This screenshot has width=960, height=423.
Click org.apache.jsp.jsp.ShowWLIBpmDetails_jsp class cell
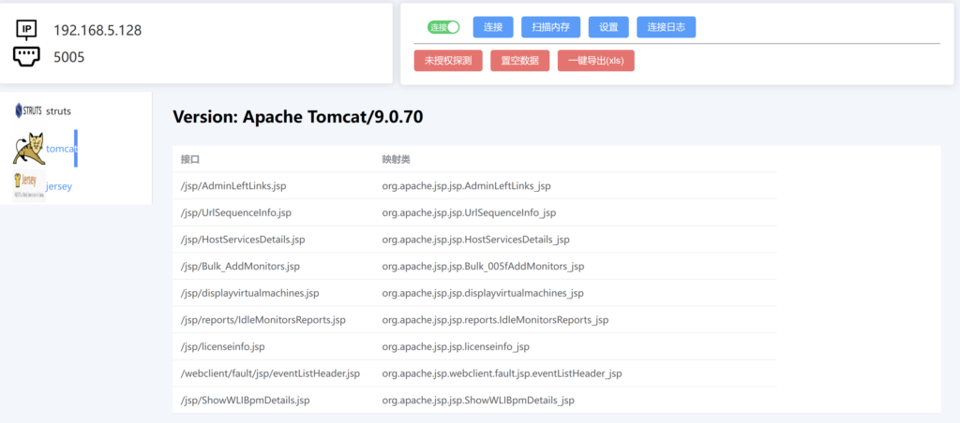pyautogui.click(x=478, y=401)
